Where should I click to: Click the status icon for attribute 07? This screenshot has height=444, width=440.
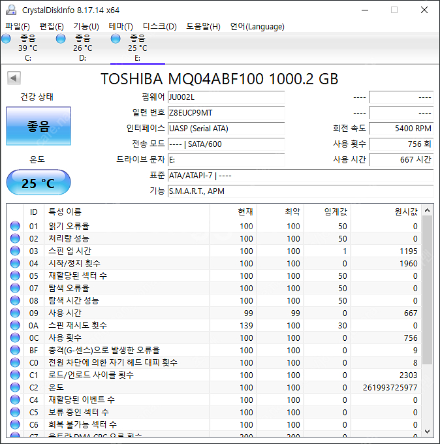(x=15, y=288)
